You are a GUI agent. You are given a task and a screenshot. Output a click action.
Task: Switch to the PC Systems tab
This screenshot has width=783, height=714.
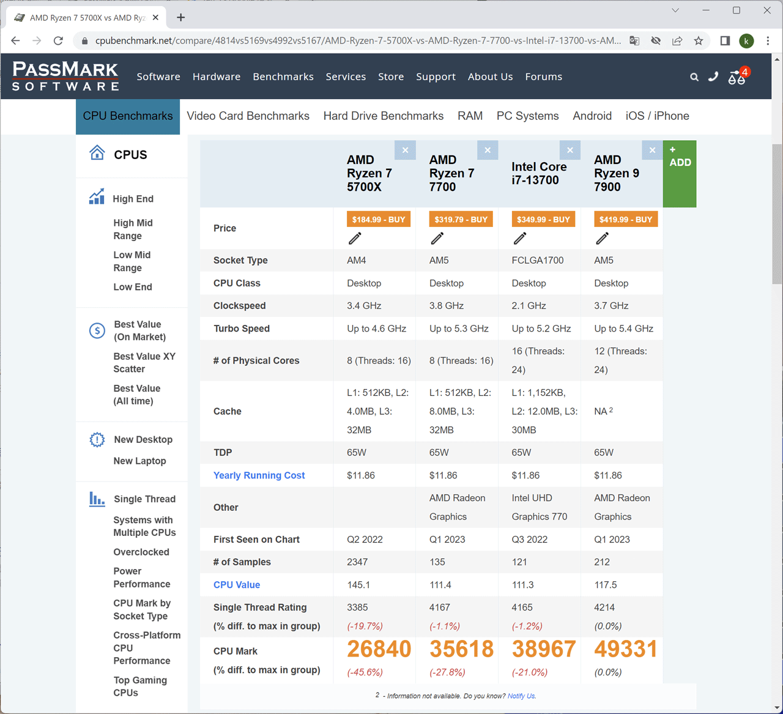[528, 116]
